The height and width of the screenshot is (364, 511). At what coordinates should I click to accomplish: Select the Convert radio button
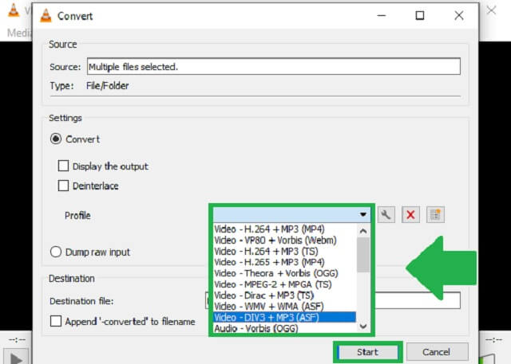pyautogui.click(x=56, y=139)
